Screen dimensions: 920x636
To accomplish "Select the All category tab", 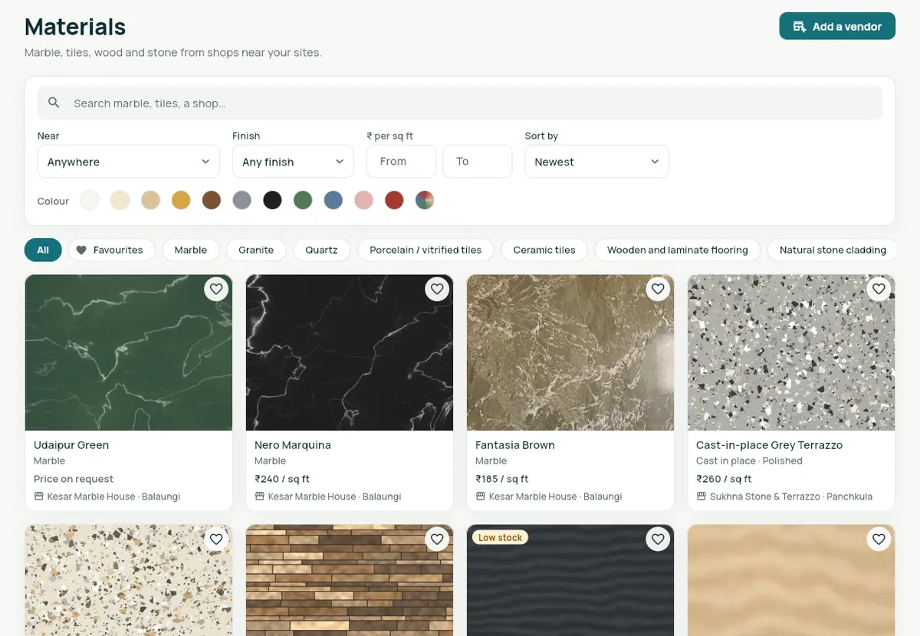I will 43,250.
